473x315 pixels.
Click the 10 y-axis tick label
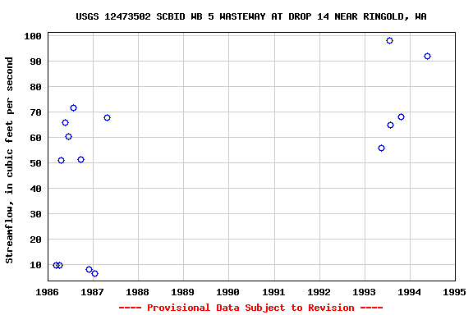point(35,265)
